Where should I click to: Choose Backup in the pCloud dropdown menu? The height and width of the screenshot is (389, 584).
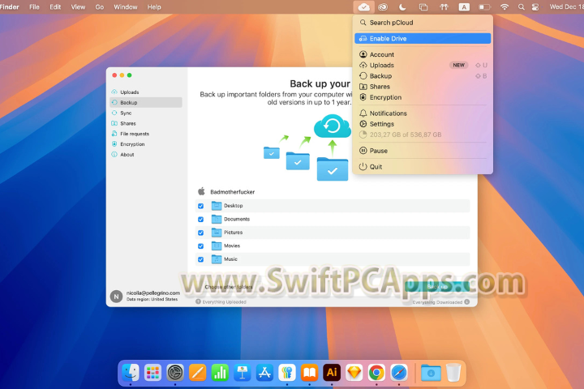(423, 76)
